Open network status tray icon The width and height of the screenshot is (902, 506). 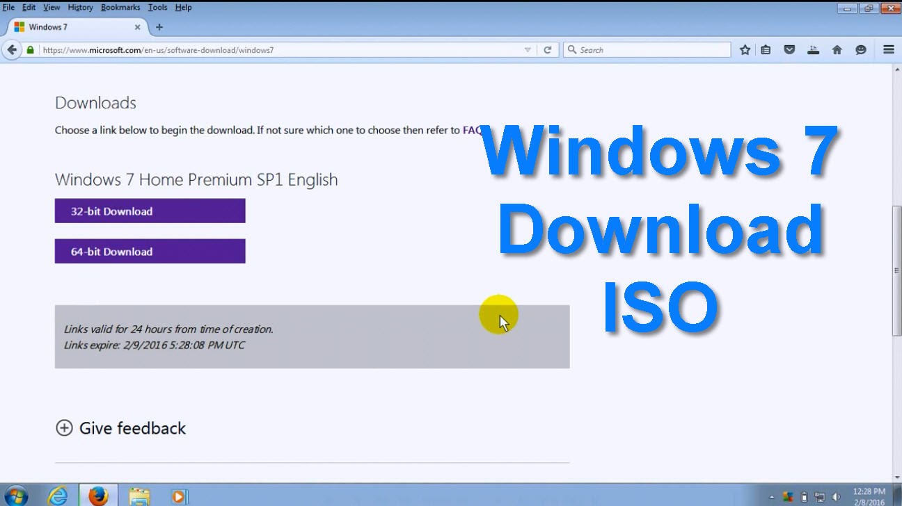[x=820, y=497]
